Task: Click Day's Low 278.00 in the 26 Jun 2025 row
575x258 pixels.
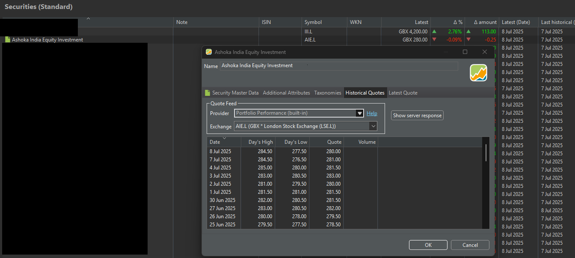Action: (x=299, y=216)
